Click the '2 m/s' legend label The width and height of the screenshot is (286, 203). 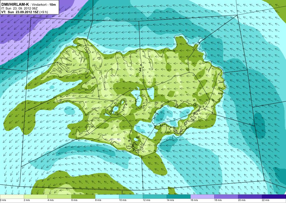(x=27, y=200)
